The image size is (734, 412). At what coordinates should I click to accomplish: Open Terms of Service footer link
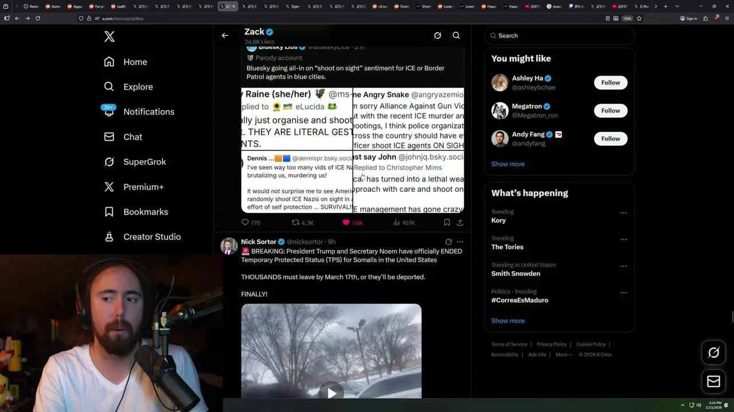click(x=509, y=344)
